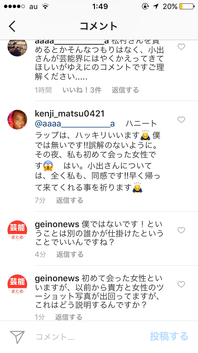The height and width of the screenshot is (353, 198).
Task: Reply to kenji_matsu0421 comment via 返信する
Action: click(x=70, y=200)
